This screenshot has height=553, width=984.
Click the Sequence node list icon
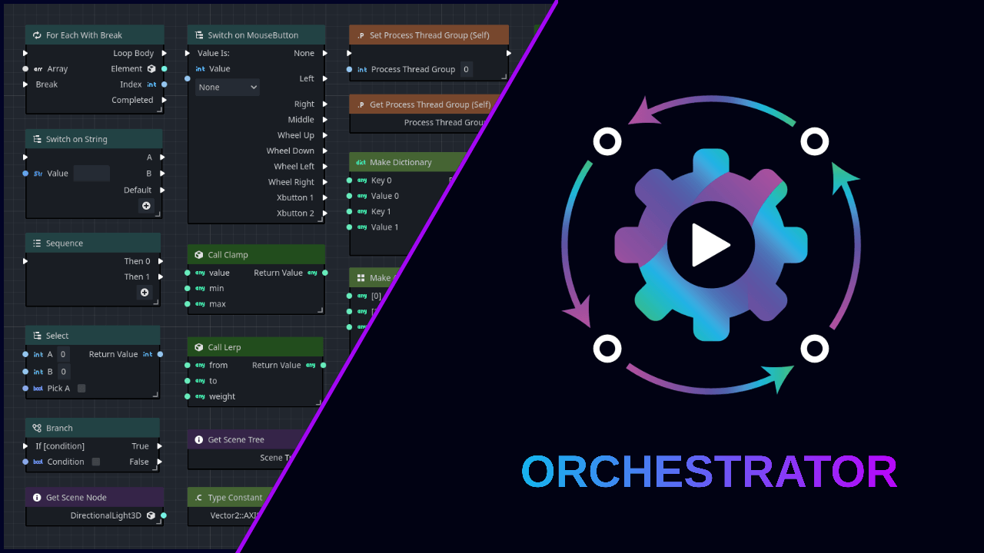click(x=37, y=243)
